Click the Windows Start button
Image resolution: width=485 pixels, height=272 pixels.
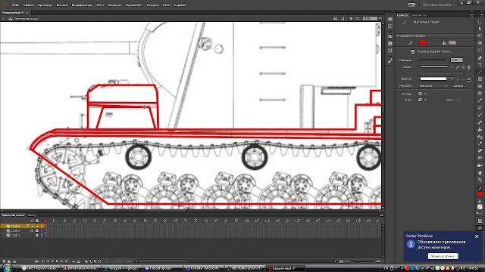coord(7,267)
